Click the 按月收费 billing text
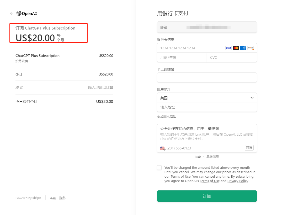Viewport: 298px width, 215px height. point(22,61)
